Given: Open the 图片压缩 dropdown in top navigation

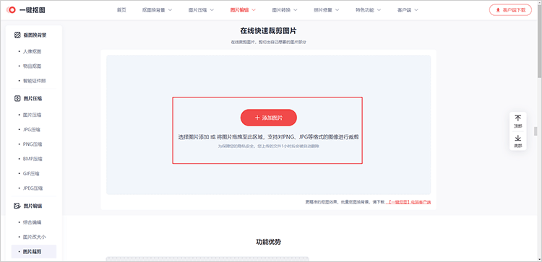Looking at the screenshot, I should (201, 10).
